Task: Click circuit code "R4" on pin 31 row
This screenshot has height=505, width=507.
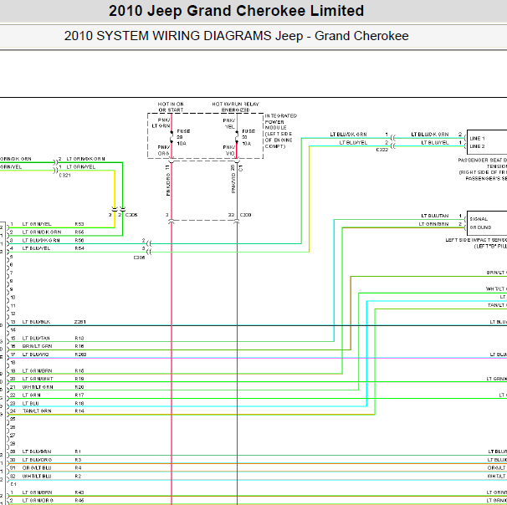Action: click(78, 467)
